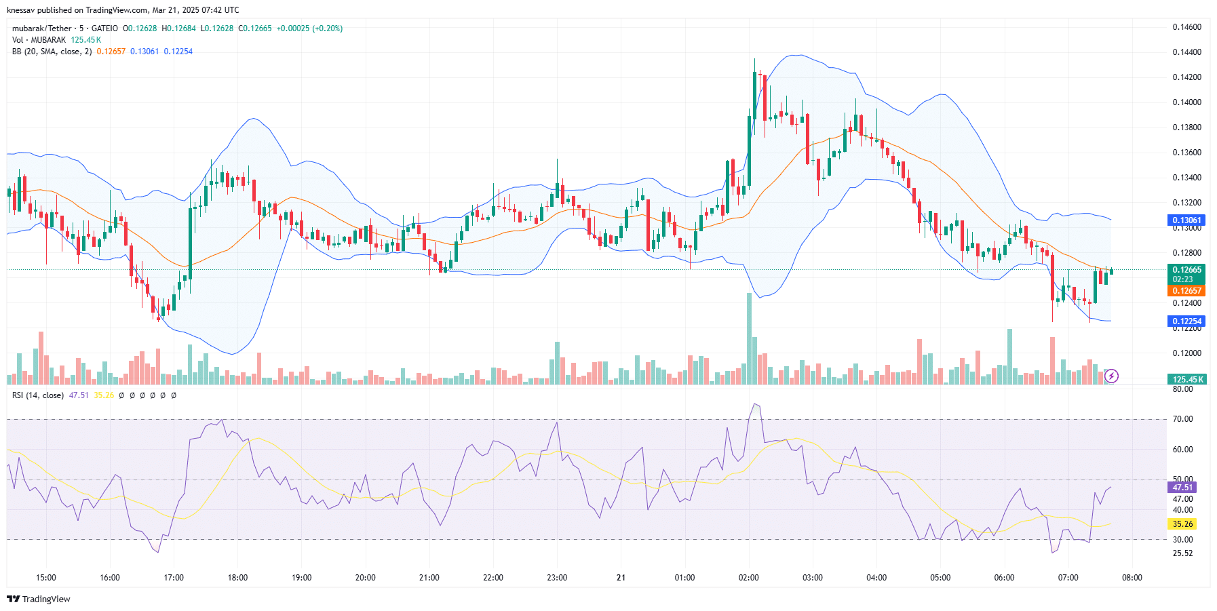Screen dimensions: 1217x611
Task: Click the 08:00 time axis label
Action: click(x=1132, y=578)
